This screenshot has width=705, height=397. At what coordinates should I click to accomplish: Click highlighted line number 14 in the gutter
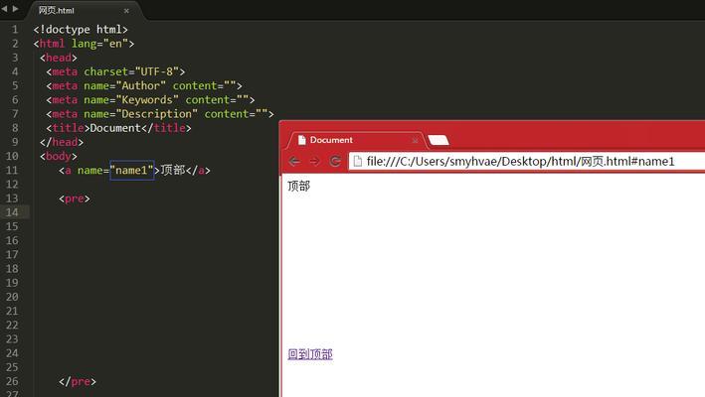[12, 212]
